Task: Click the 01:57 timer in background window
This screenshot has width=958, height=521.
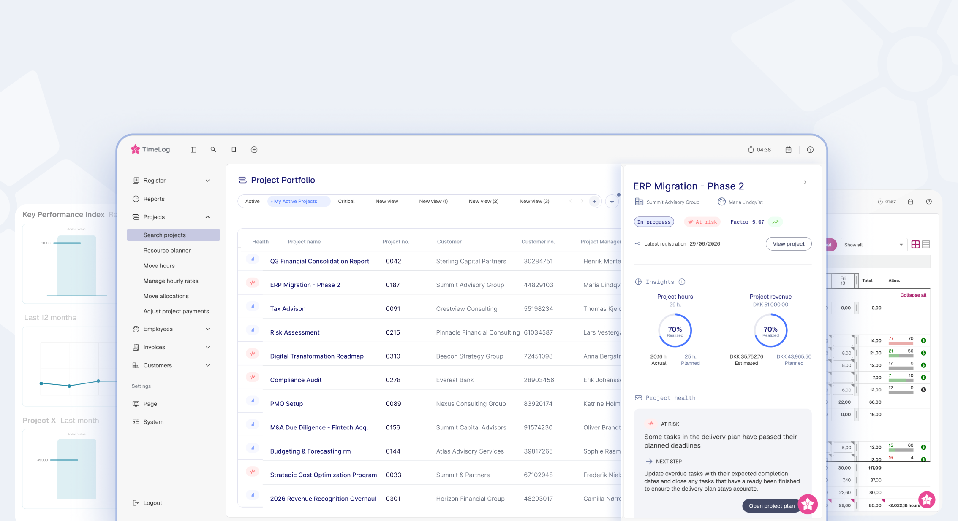Action: (x=887, y=202)
